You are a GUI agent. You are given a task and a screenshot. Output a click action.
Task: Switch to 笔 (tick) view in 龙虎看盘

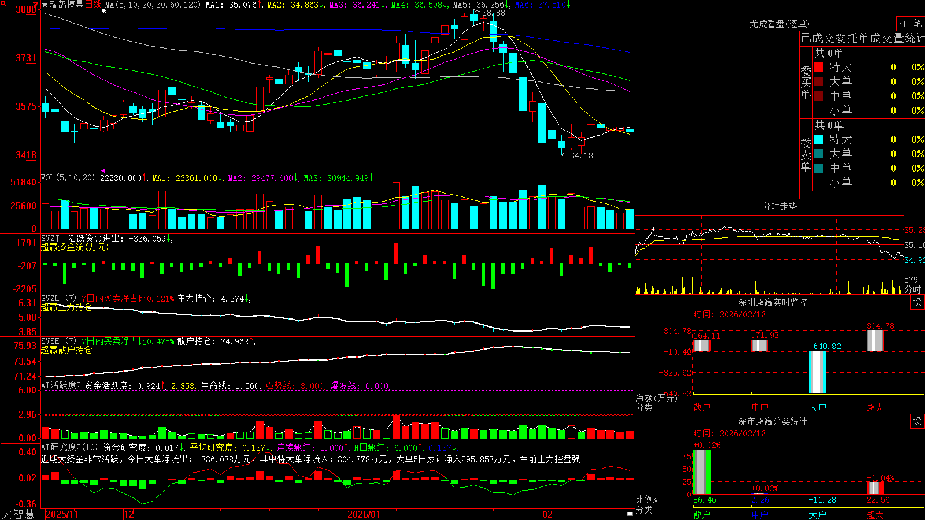click(918, 23)
